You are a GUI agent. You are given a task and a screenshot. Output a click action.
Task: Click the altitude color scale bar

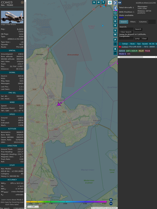(66, 202)
